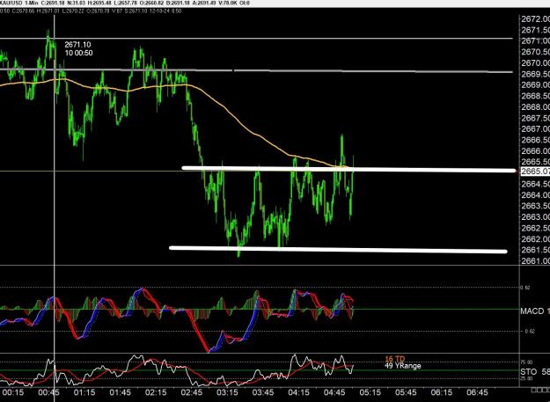550x402 pixels.
Task: Click the orange 16 TD text
Action: pos(394,359)
